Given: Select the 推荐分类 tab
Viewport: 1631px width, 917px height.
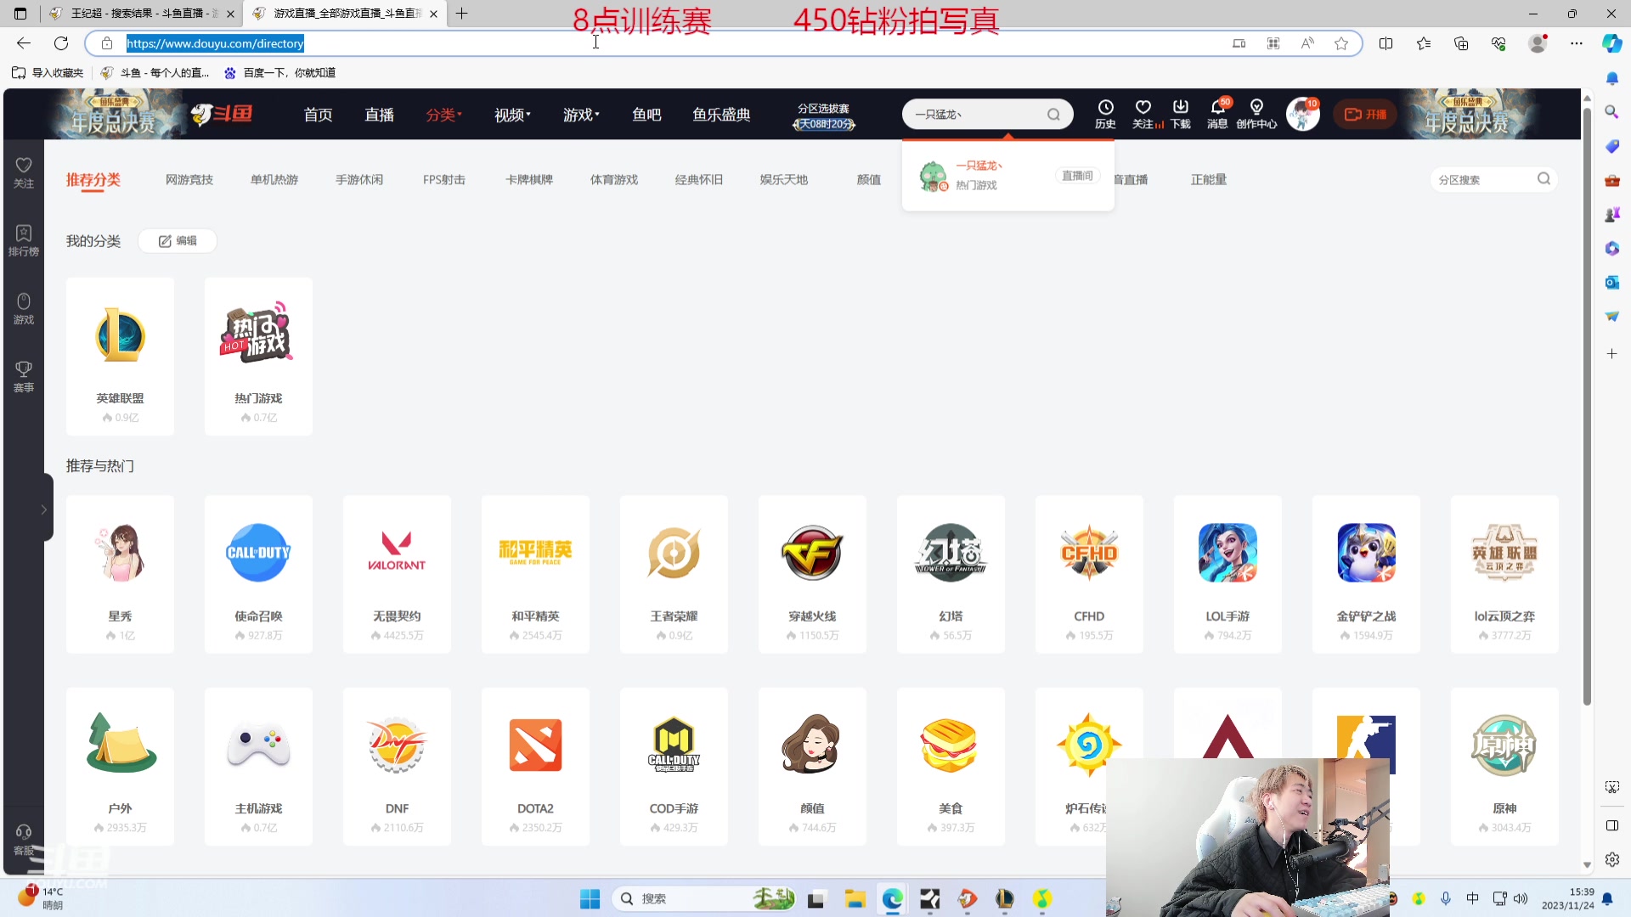Looking at the screenshot, I should 93,179.
